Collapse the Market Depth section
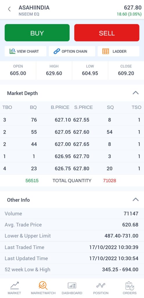Viewport: 144px width, 298px height. click(136, 93)
